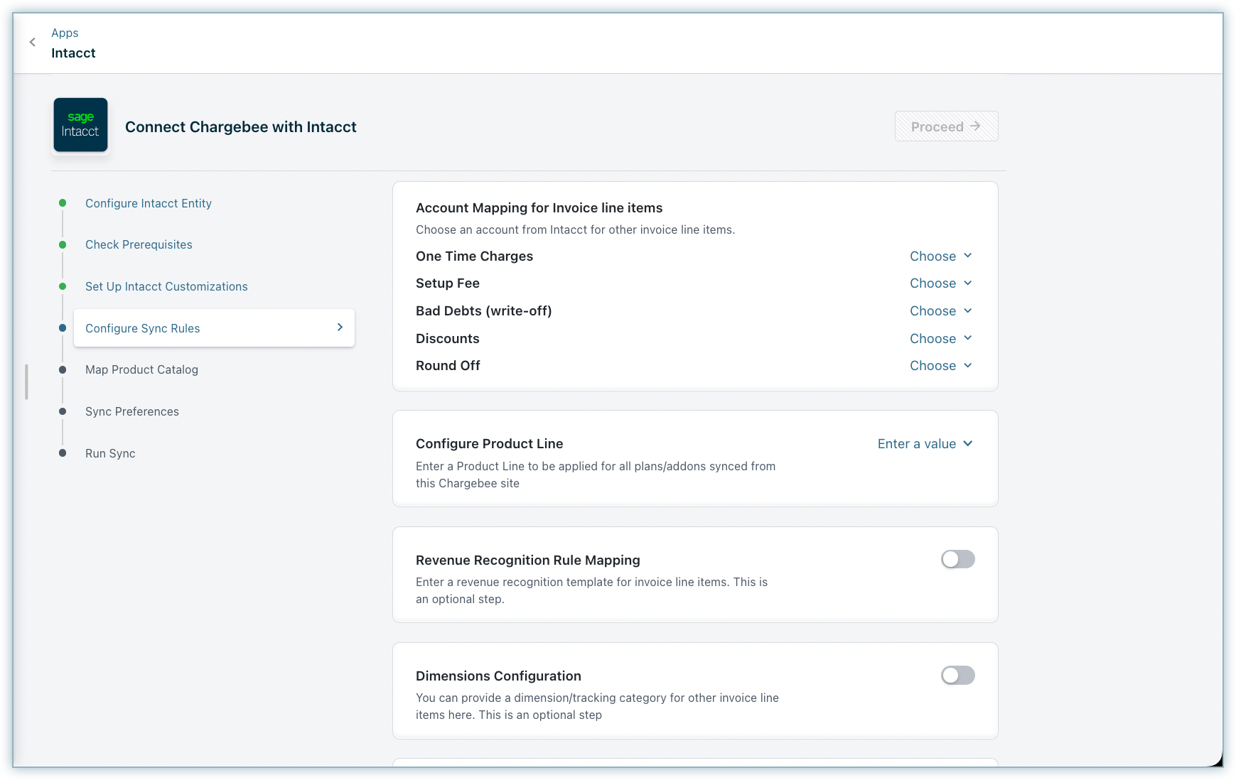Click the step dot next to Map Product Catalog
This screenshot has height=780, width=1236.
point(63,369)
